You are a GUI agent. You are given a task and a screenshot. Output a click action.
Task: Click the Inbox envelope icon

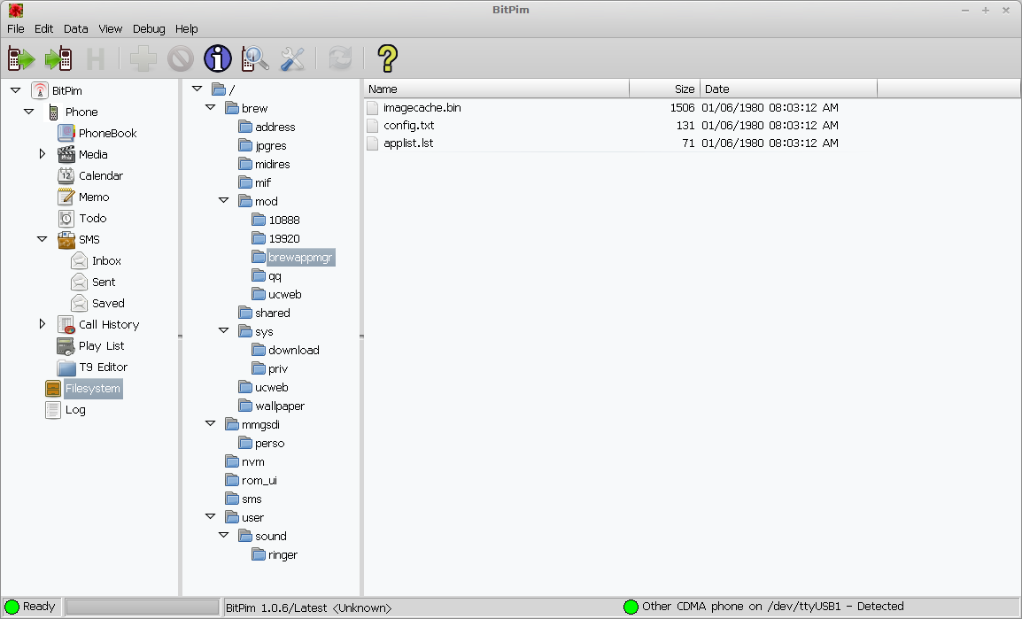79,260
